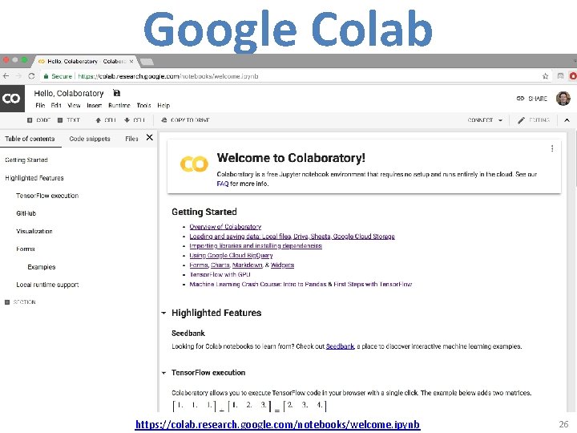Close the table of contents side panel

pyautogui.click(x=149, y=137)
